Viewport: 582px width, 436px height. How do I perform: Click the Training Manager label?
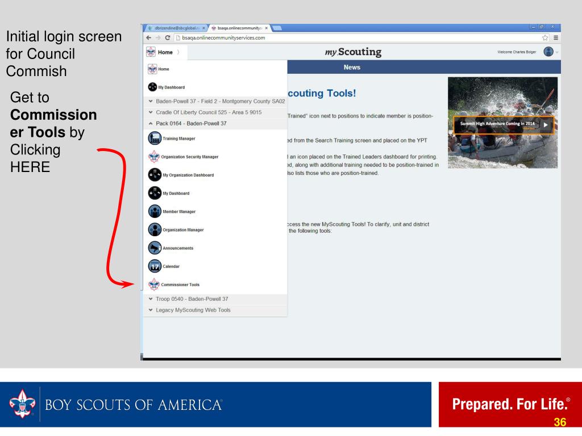179,139
